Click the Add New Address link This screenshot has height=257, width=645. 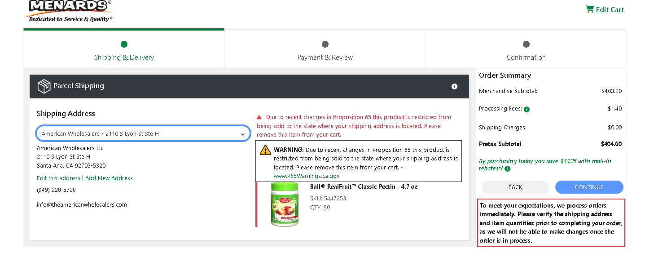coord(109,178)
